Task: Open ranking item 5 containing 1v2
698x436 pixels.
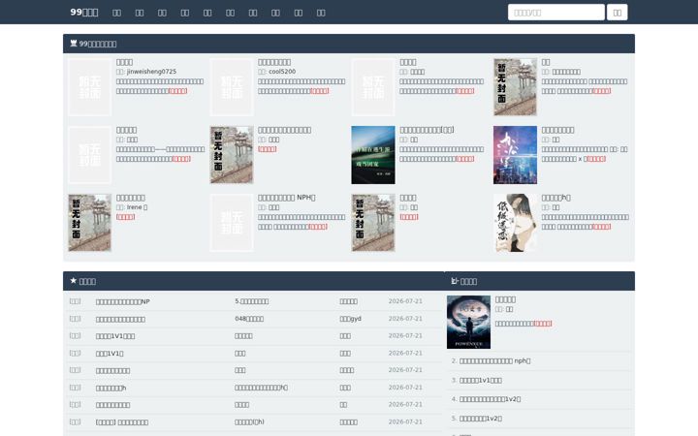Action: 481,419
